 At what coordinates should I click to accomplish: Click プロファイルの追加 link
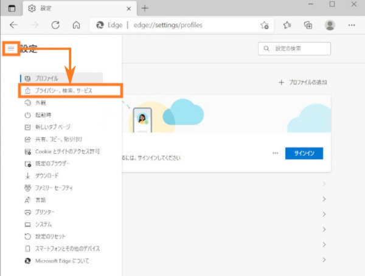coord(303,81)
